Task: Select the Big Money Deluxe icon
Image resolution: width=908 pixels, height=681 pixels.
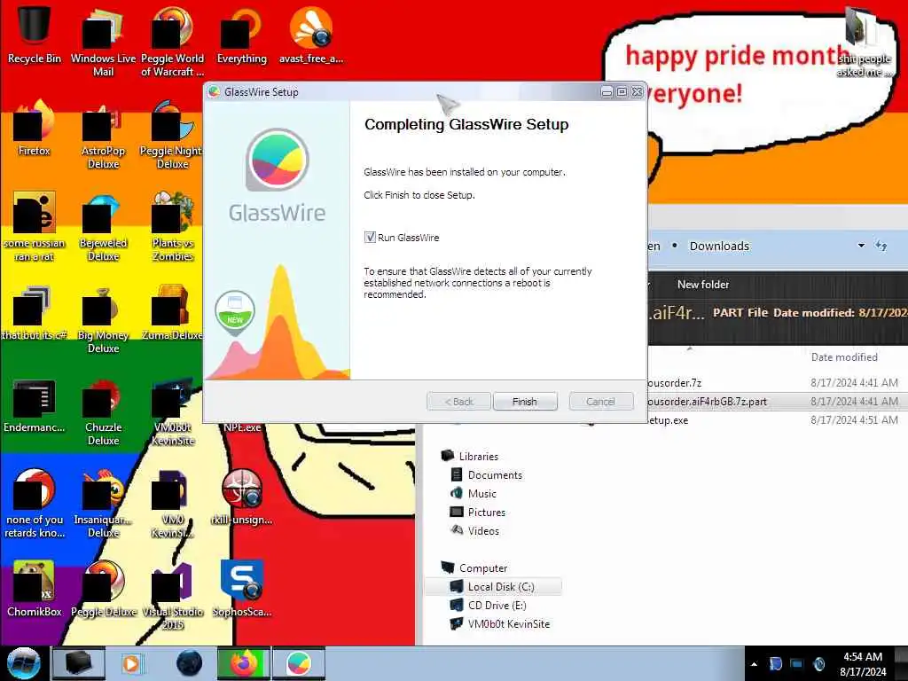Action: pos(103,319)
